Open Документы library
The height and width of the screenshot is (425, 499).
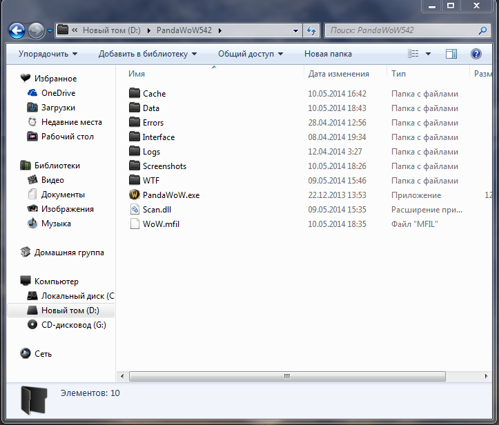pos(63,195)
